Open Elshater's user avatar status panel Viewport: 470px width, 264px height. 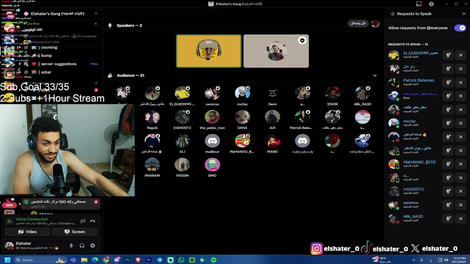point(9,245)
